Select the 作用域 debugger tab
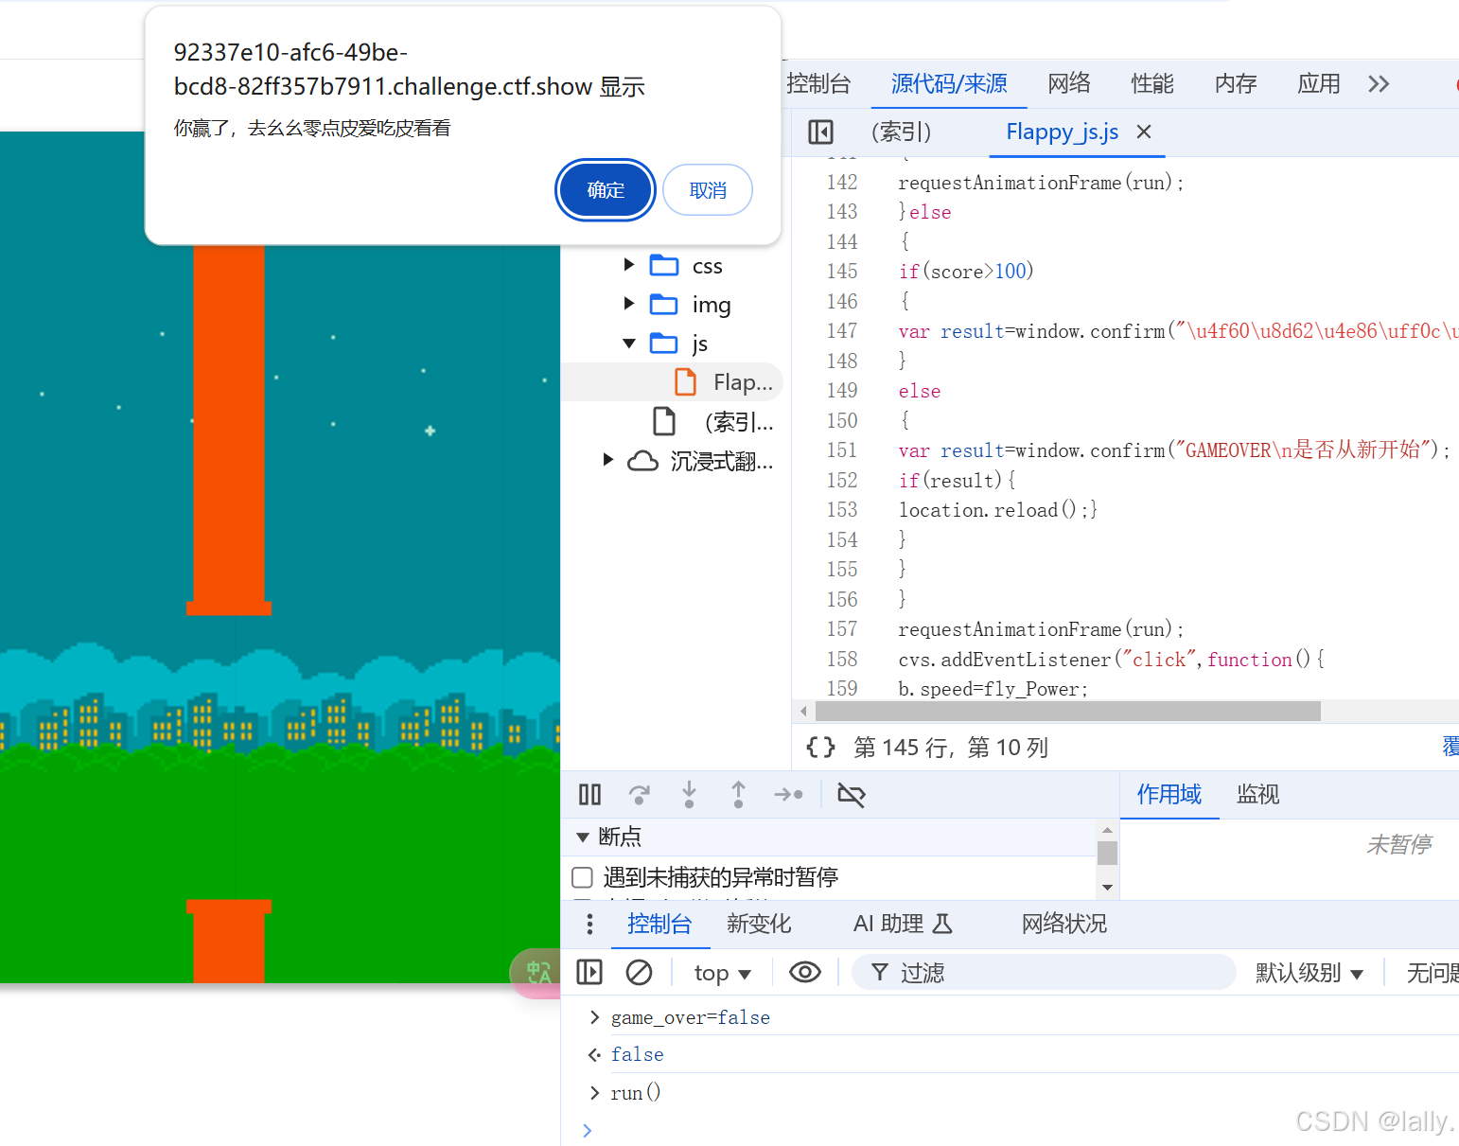Screen dimensions: 1459x1146 pyautogui.click(x=1169, y=794)
